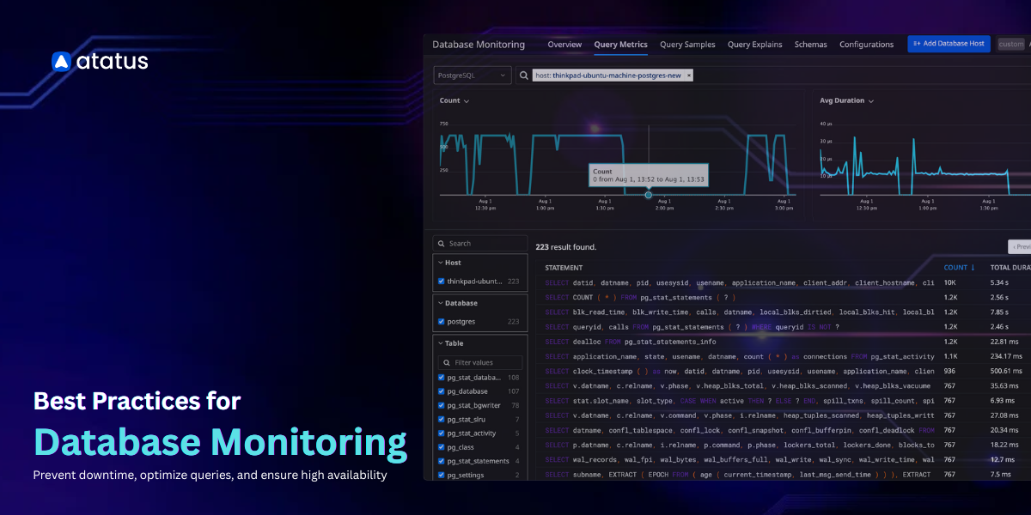Open the Schemas tab
Image resolution: width=1031 pixels, height=515 pixels.
810,45
